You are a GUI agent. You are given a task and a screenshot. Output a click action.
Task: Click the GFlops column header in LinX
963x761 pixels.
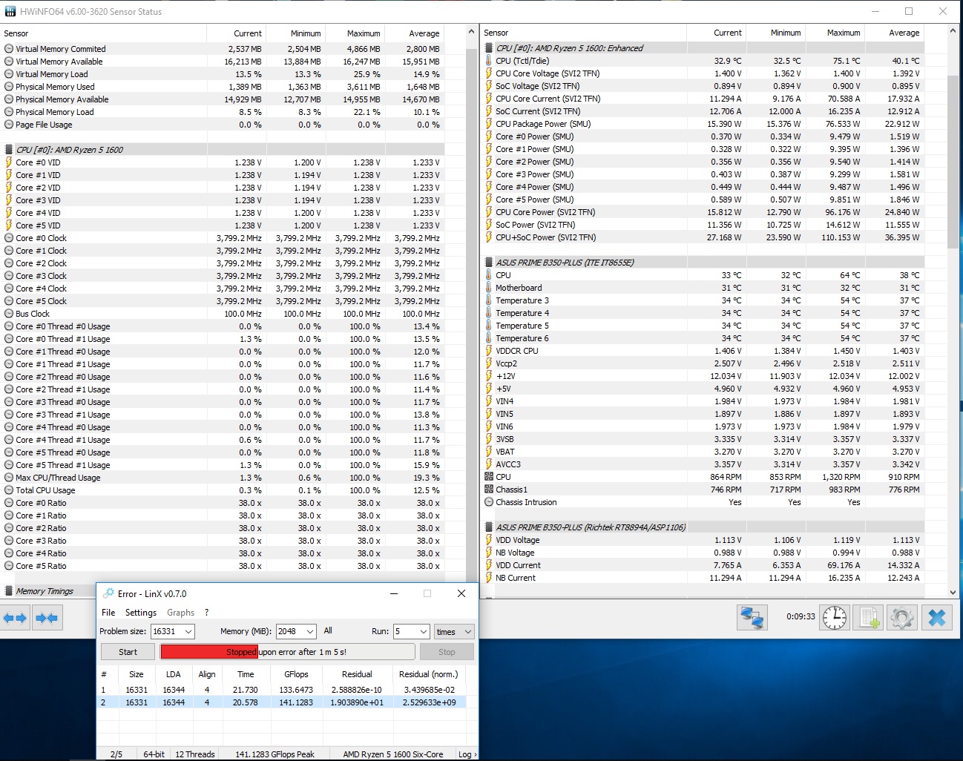(296, 674)
